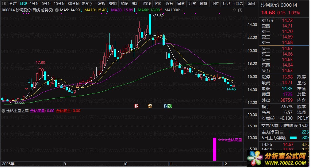Click small icon beside 主力净额 label
This screenshot has height=168, width=311.
pyautogui.click(x=282, y=132)
